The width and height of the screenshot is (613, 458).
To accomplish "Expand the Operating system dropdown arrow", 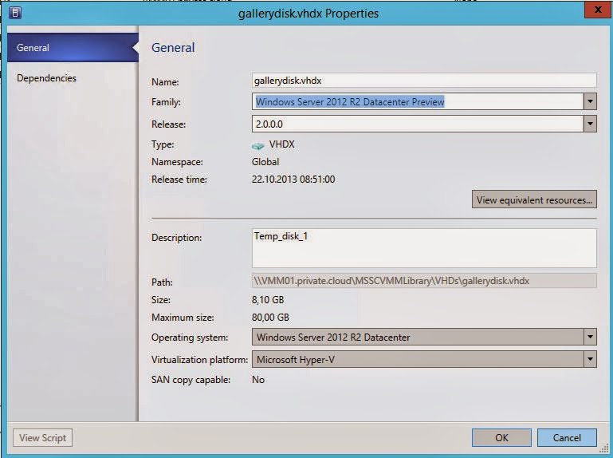I will pyautogui.click(x=590, y=337).
